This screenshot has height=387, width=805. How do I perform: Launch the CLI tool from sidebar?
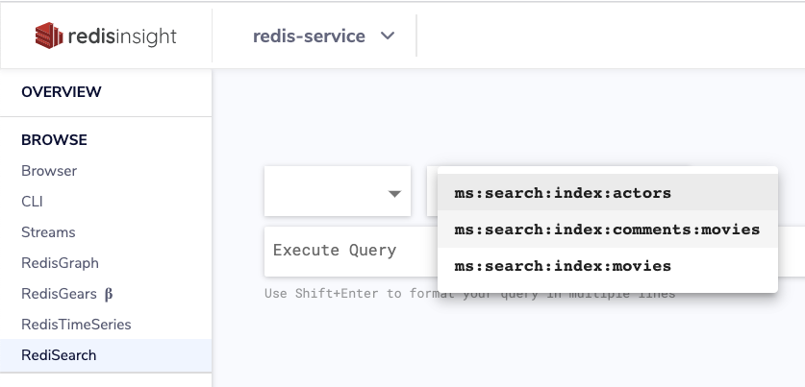tap(32, 202)
